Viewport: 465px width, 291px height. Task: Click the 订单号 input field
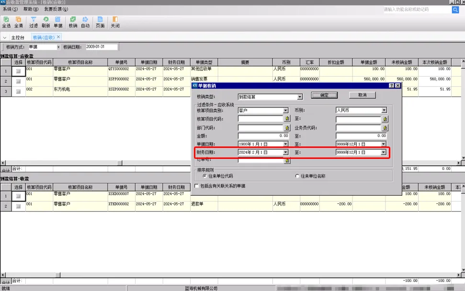coord(261,161)
